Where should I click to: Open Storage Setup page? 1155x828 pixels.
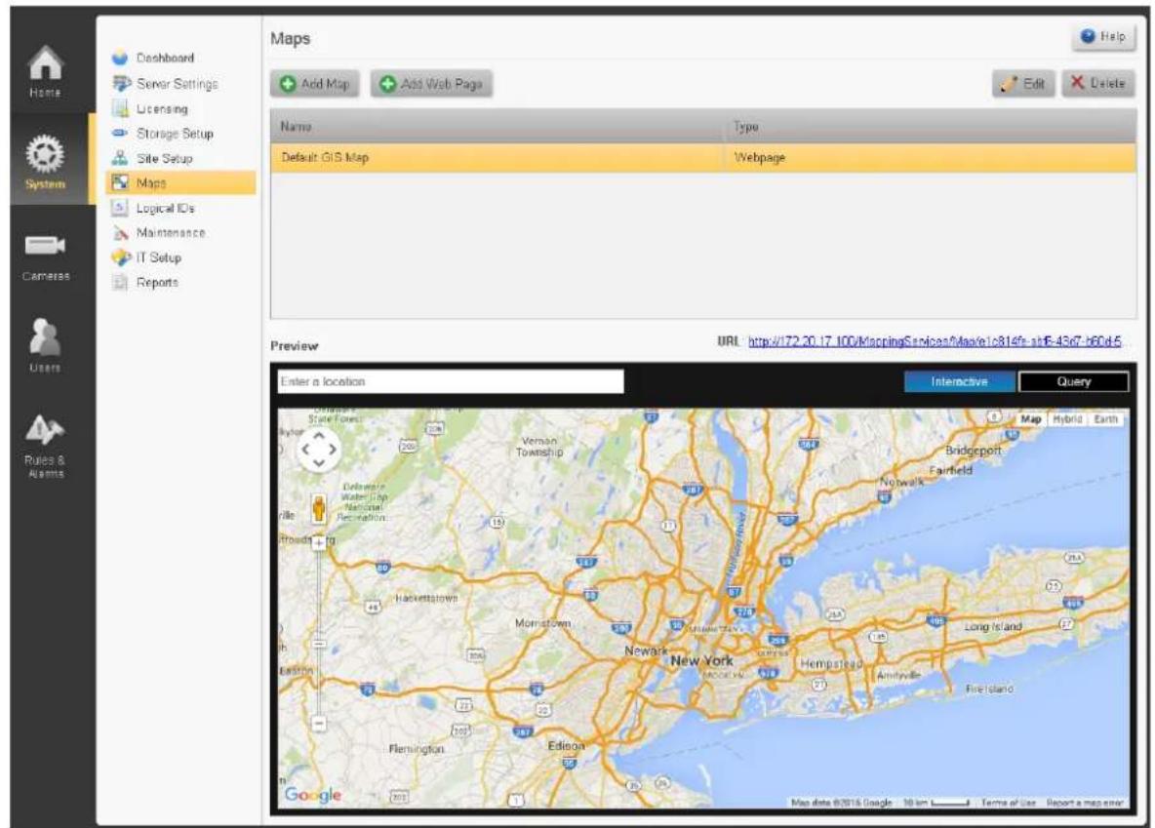[175, 134]
